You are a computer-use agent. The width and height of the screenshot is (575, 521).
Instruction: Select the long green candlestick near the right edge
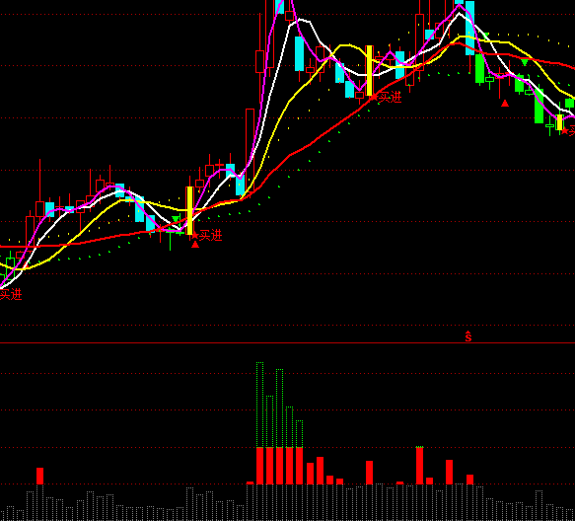point(539,106)
